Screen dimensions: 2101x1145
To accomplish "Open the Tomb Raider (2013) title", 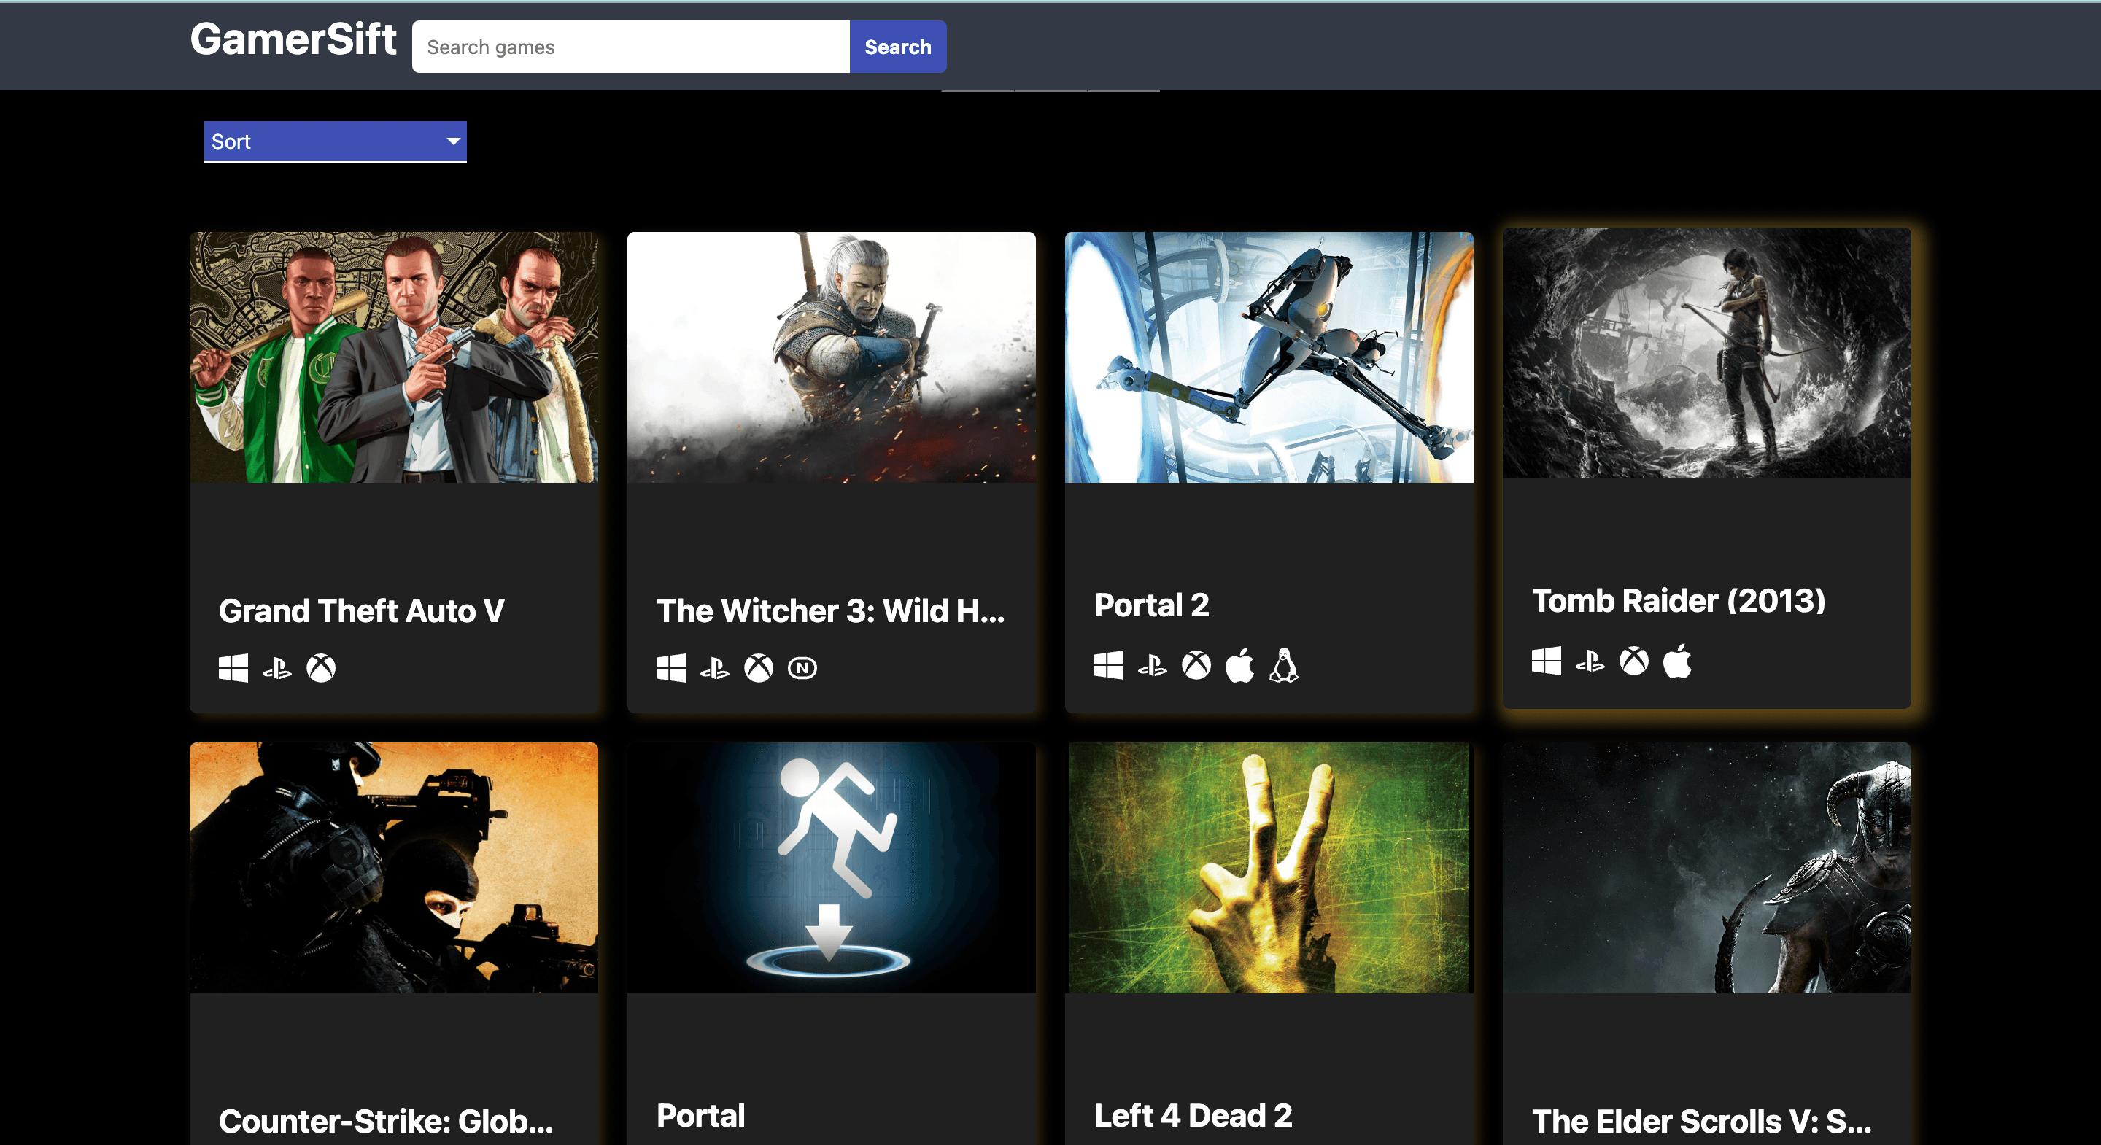I will (1679, 601).
